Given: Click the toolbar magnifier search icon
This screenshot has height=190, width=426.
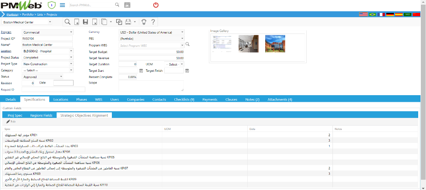Looking at the screenshot, I should click(x=68, y=22).
